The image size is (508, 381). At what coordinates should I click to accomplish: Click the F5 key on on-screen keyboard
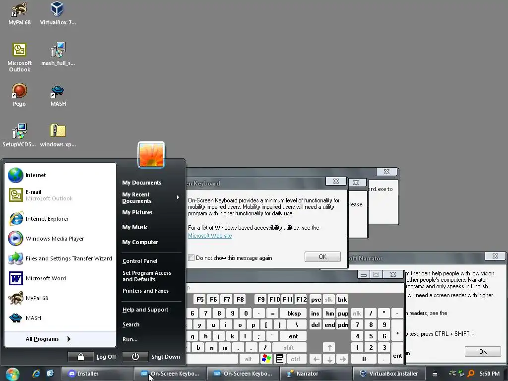200,299
